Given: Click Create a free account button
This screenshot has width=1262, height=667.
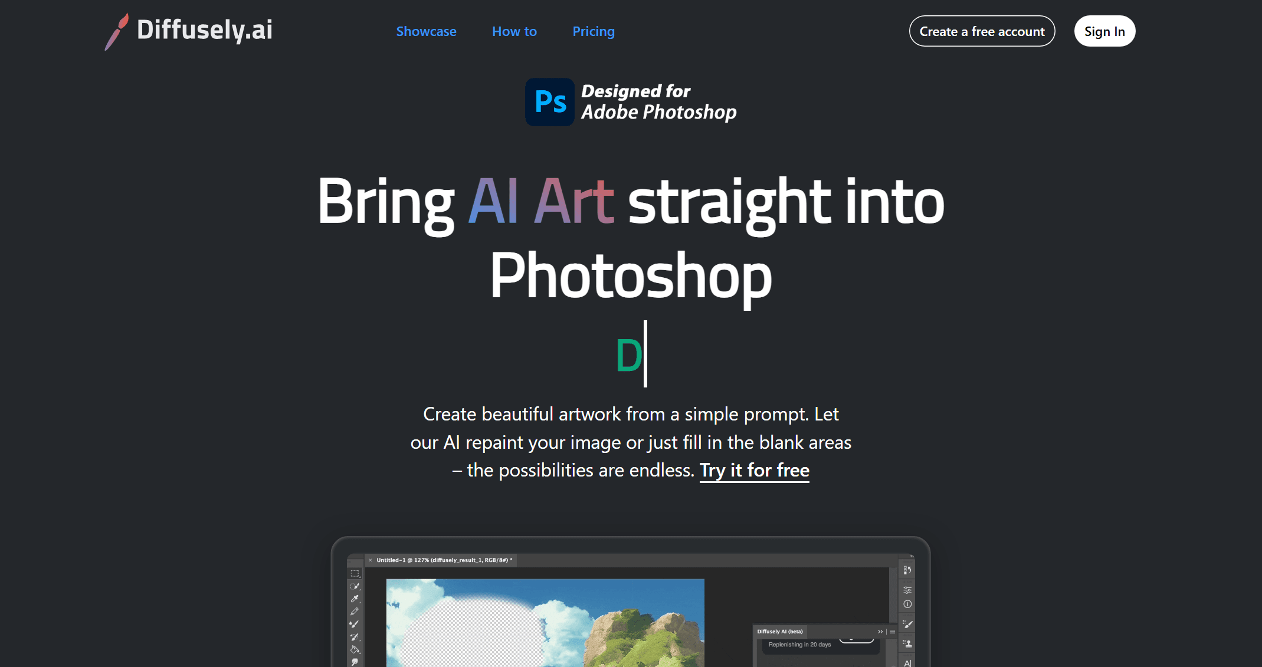Looking at the screenshot, I should point(982,31).
